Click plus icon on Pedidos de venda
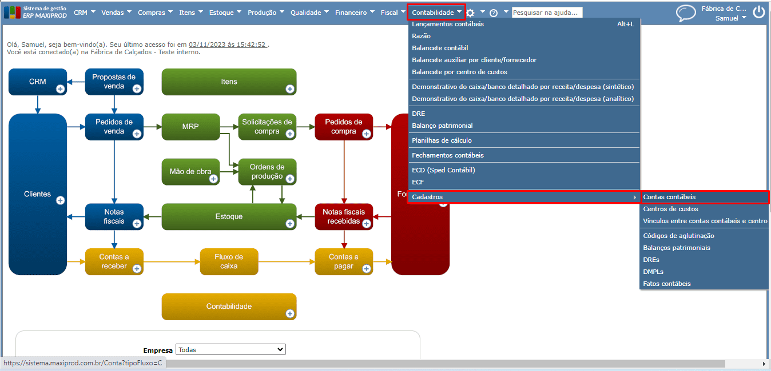The image size is (771, 371). 137,134
